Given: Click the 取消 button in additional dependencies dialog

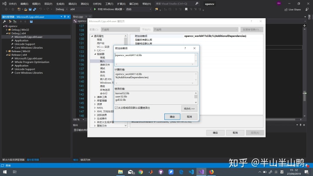Looking at the screenshot, I should tap(189, 117).
